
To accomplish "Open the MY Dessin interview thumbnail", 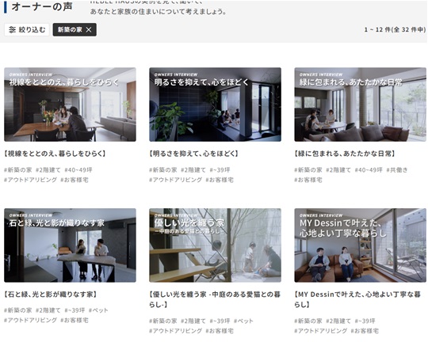I will (x=361, y=245).
